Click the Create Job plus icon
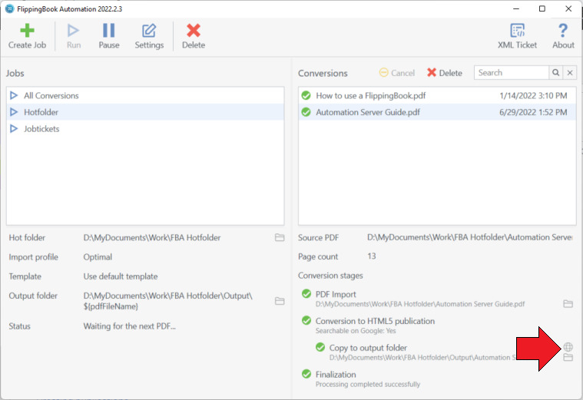Viewport: 583px width, 400px height. pyautogui.click(x=27, y=31)
